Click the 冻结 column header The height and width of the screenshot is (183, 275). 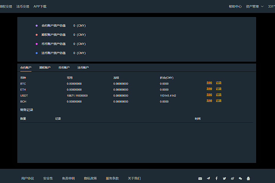[x=116, y=78]
